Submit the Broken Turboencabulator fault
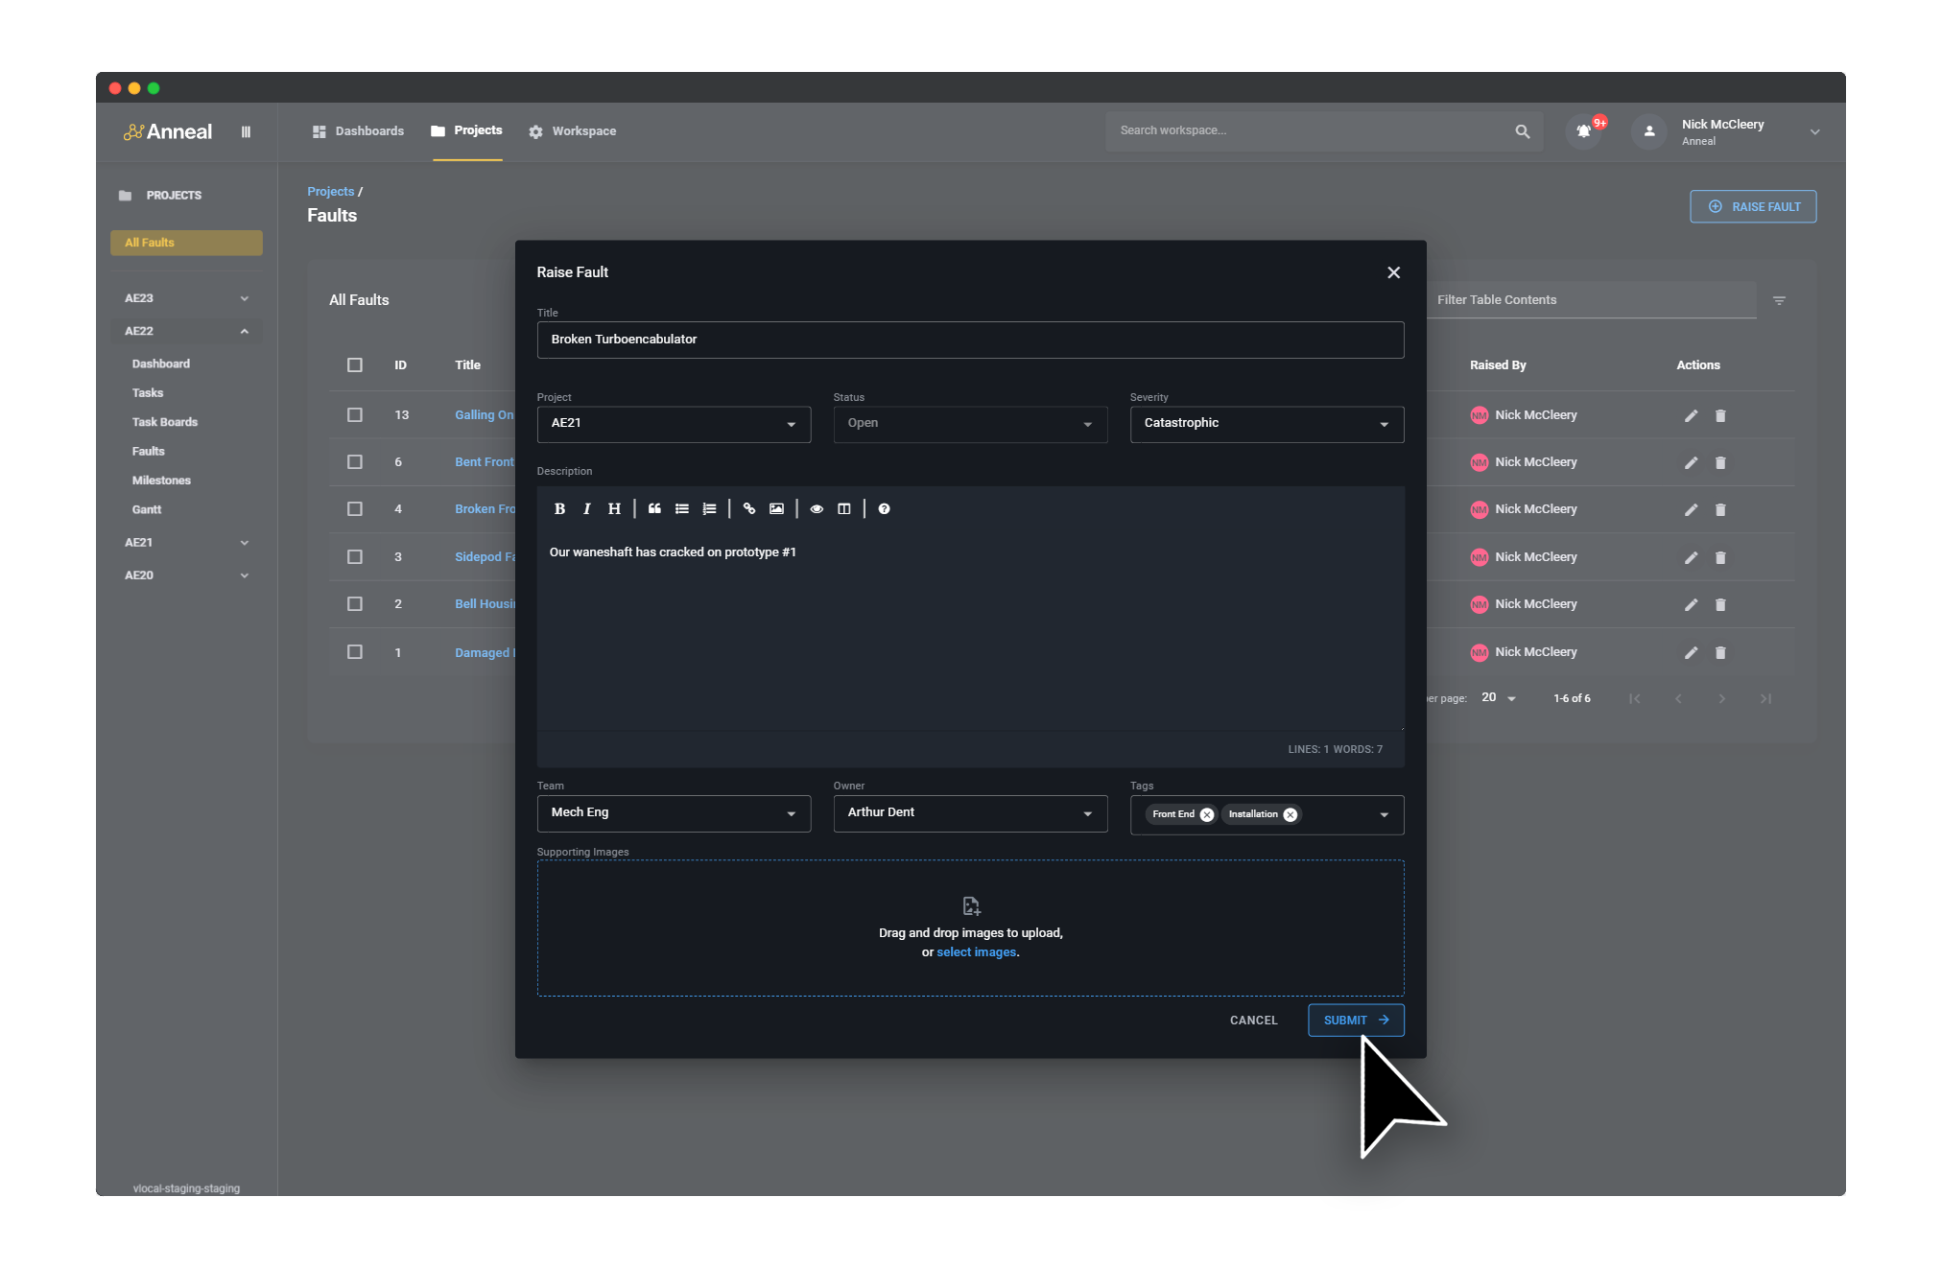This screenshot has height=1268, width=1942. point(1355,1020)
